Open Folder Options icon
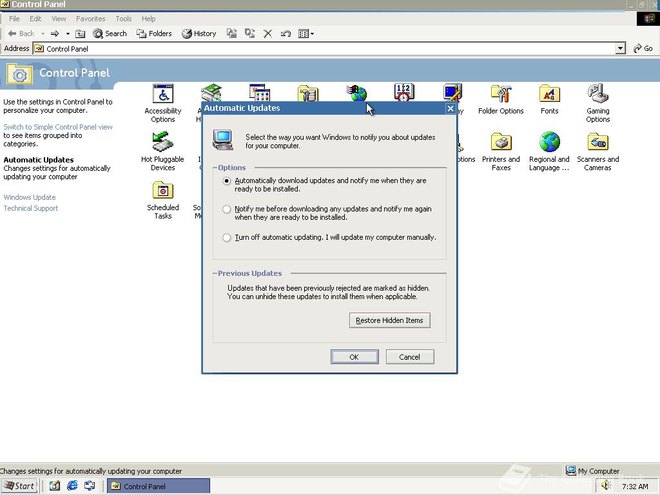 [501, 100]
